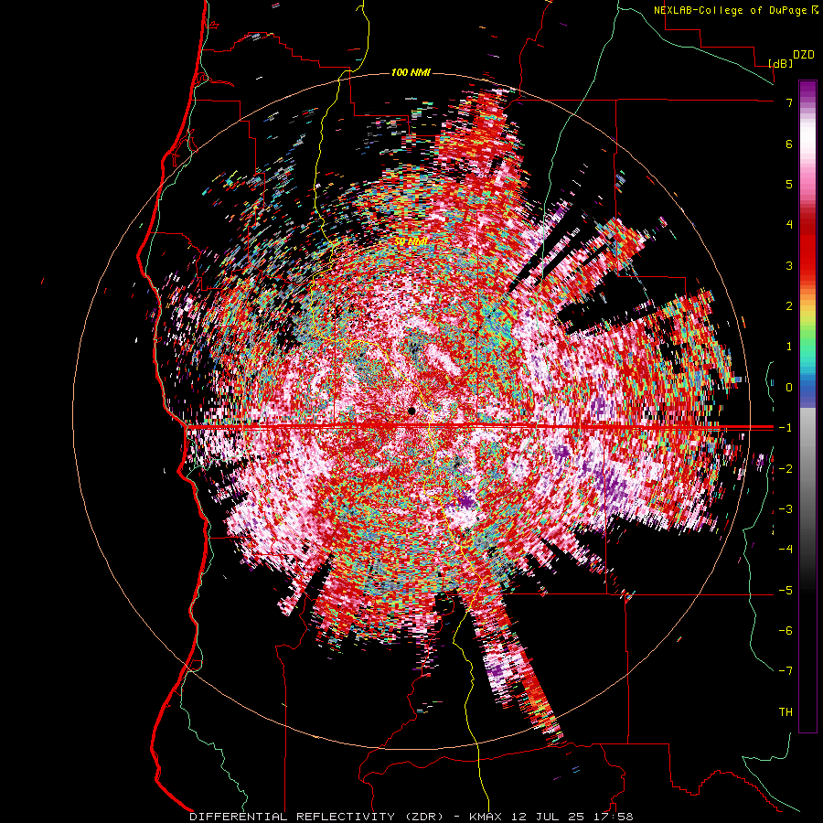The image size is (823, 823).
Task: Click the -2 scale label
Action: [x=786, y=469]
